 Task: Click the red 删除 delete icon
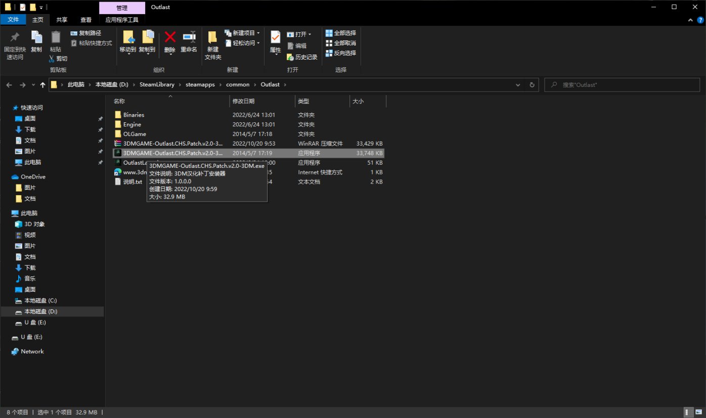(x=170, y=36)
